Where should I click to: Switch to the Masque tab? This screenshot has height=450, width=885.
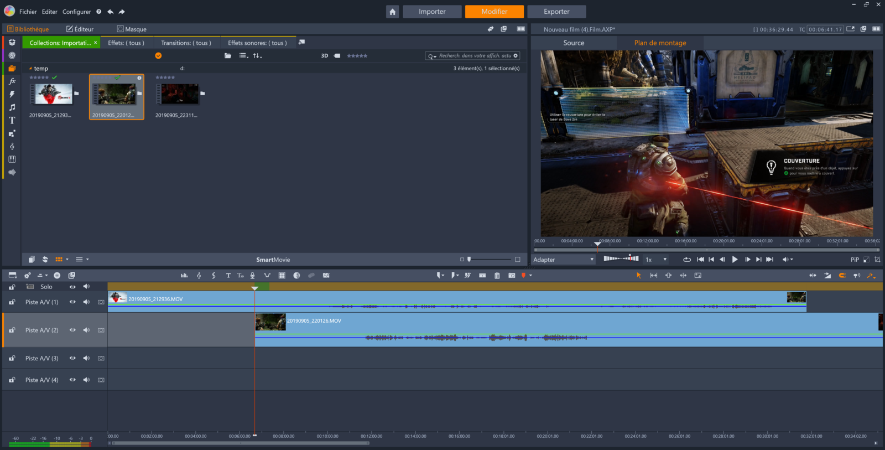click(132, 29)
